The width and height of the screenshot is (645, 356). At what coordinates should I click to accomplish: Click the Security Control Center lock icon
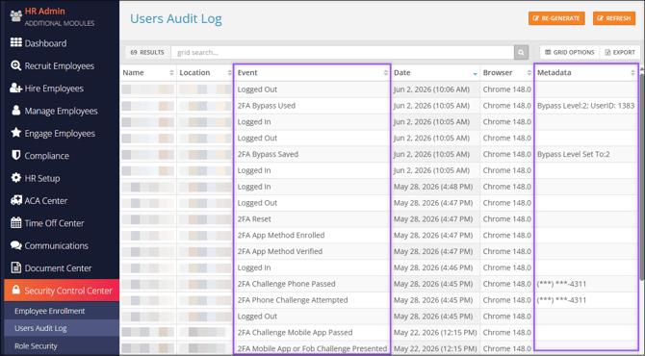(x=15, y=290)
